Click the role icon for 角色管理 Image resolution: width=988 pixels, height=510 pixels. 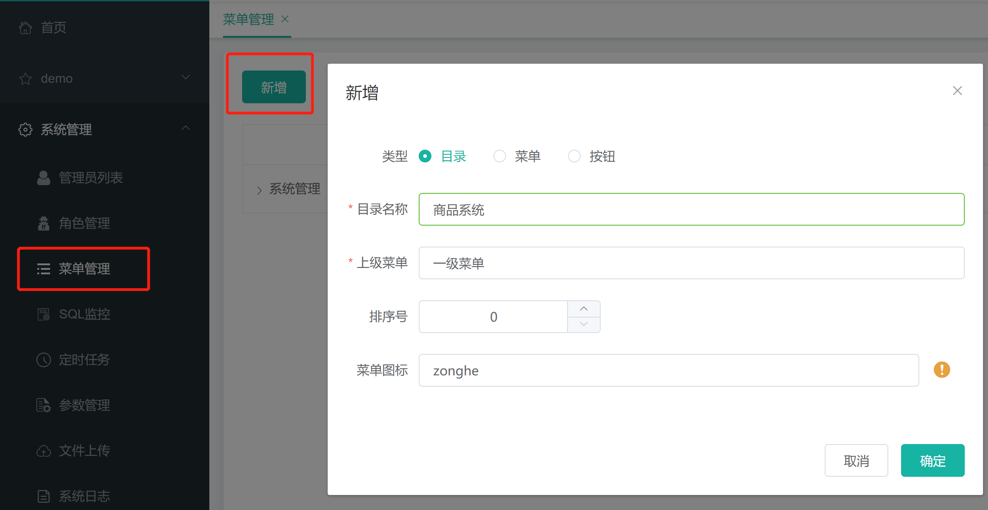[x=44, y=223]
